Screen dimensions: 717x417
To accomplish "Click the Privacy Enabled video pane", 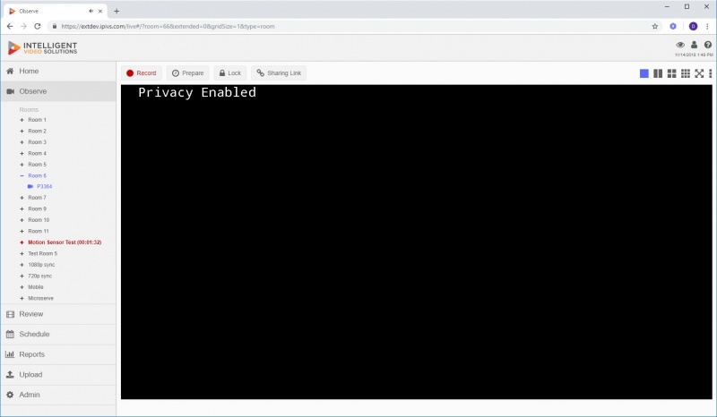I will coord(416,242).
